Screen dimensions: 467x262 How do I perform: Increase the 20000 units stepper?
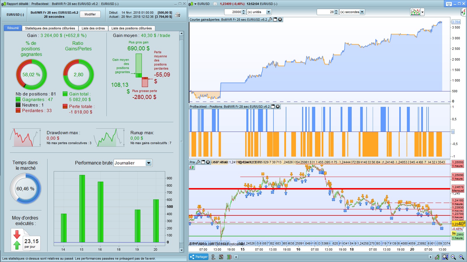pos(244,11)
